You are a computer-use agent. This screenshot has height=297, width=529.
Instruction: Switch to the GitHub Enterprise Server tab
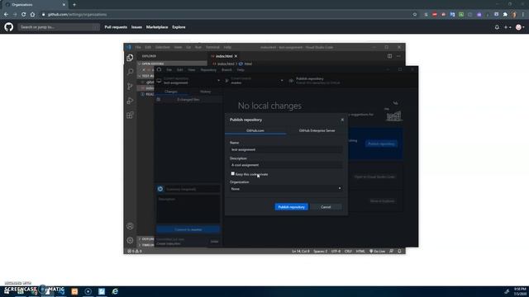[x=317, y=130]
